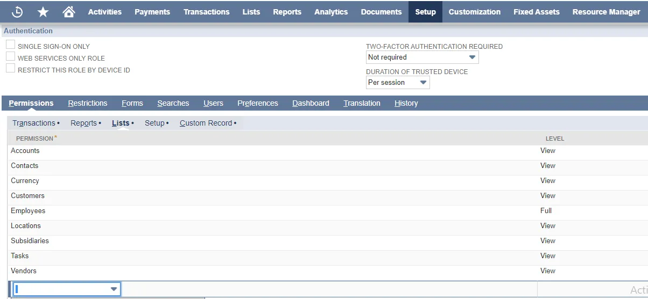
Task: Switch to the History tab
Action: (406, 103)
